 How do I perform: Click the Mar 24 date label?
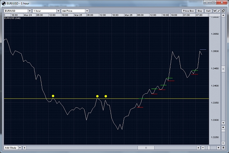[28, 15]
